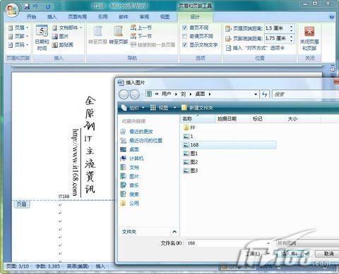Jump to next section 下一节
339x274 pixels.
141,36
